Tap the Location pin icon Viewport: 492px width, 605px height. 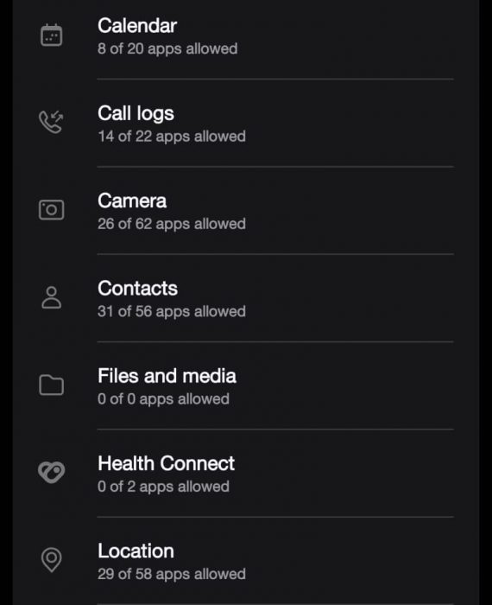[51, 560]
